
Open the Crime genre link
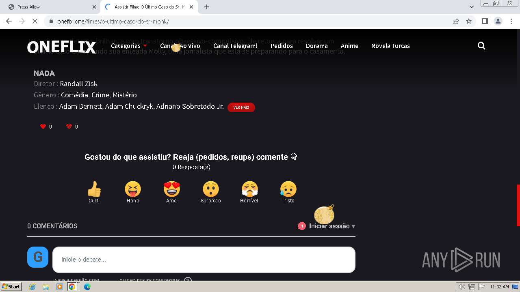click(x=100, y=95)
